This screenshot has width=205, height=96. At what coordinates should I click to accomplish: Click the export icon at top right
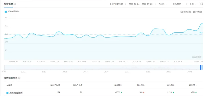(202, 4)
